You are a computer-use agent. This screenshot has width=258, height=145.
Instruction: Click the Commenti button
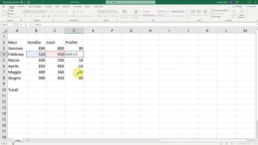point(250,6)
